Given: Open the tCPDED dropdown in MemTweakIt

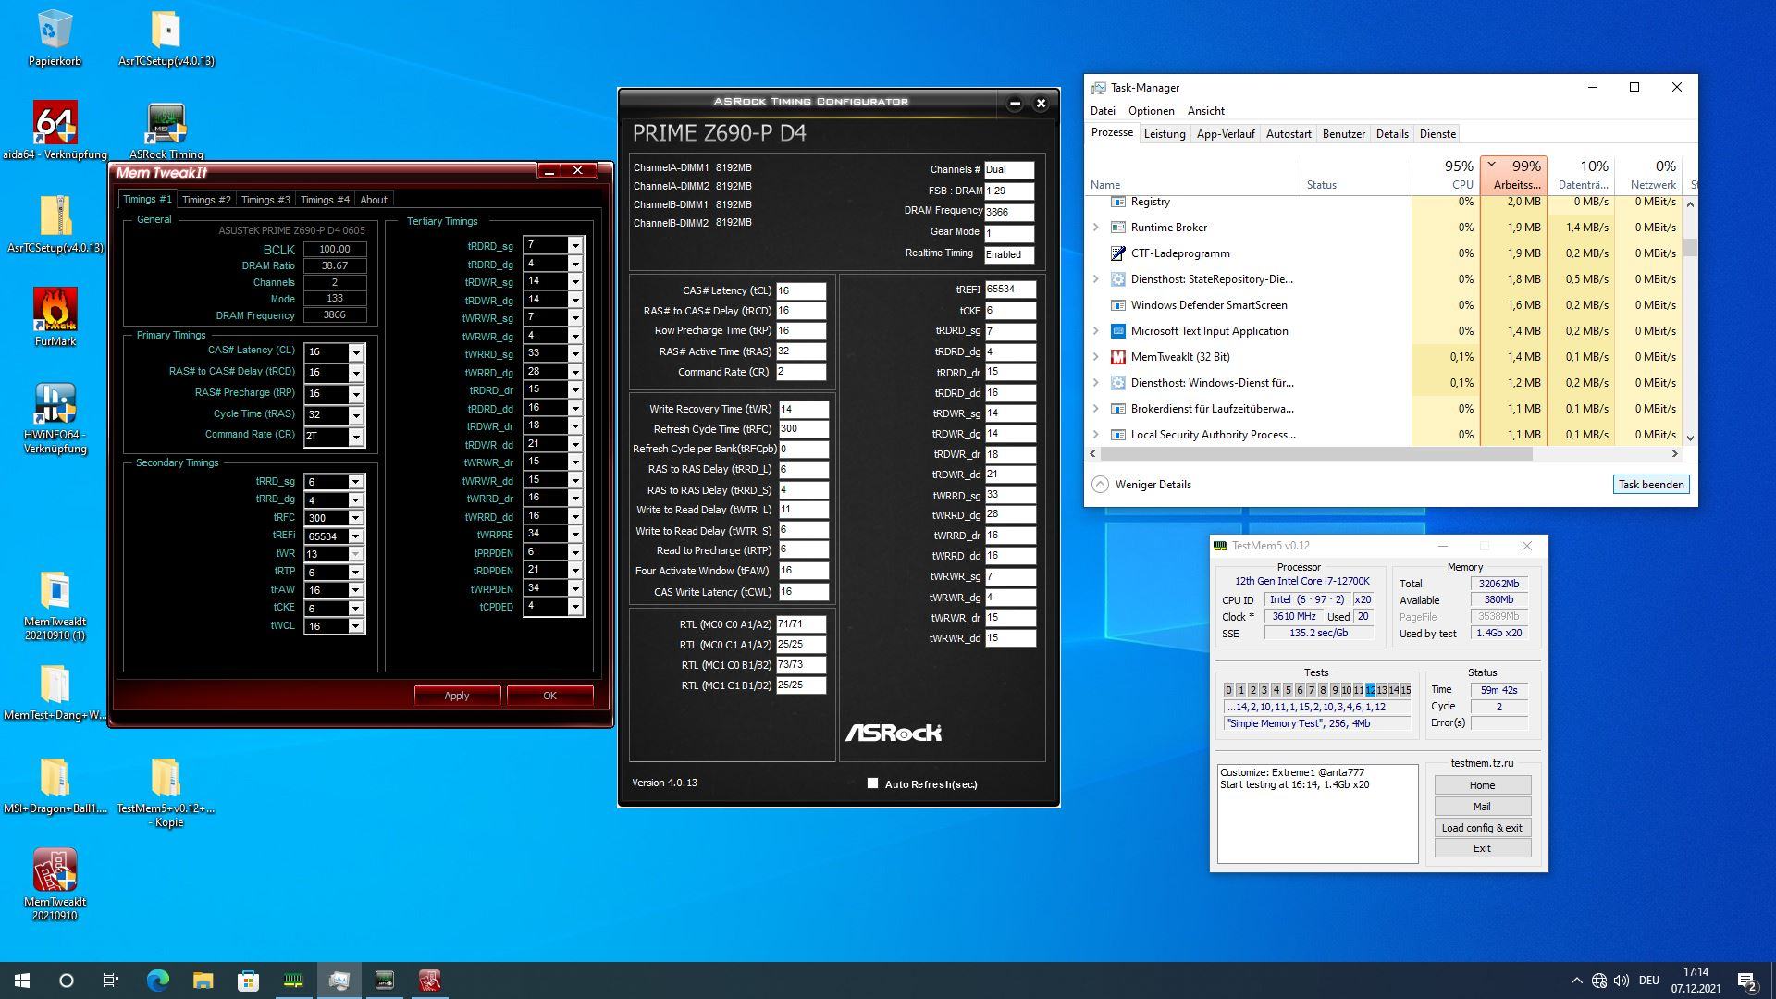Looking at the screenshot, I should point(574,607).
